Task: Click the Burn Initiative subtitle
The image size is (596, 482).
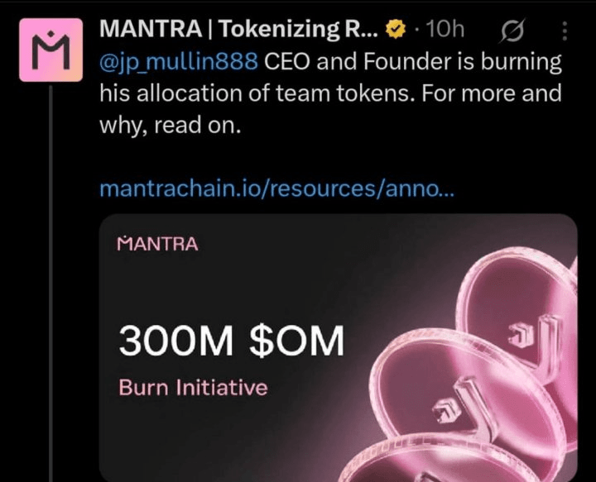Action: [x=193, y=386]
